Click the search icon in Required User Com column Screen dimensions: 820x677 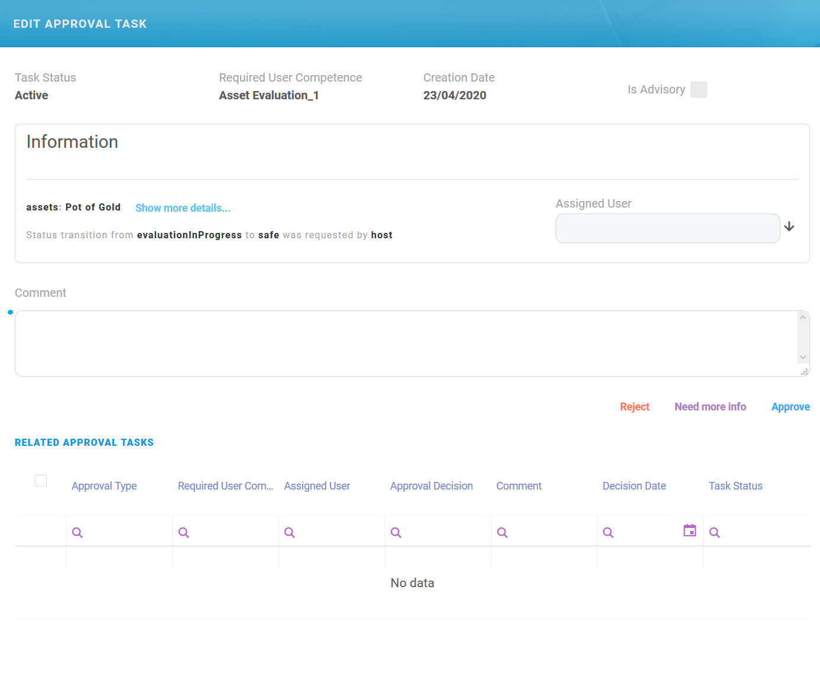point(184,532)
